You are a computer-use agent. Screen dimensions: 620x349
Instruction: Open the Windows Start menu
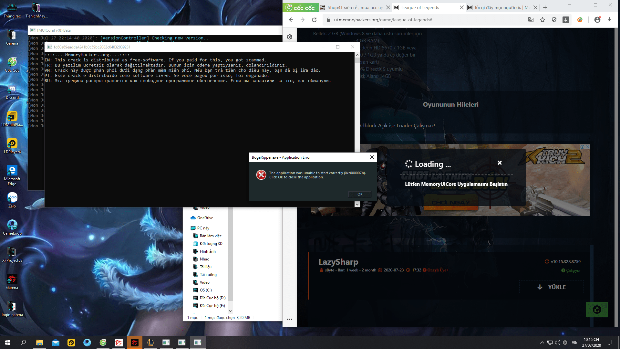[x=8, y=342]
